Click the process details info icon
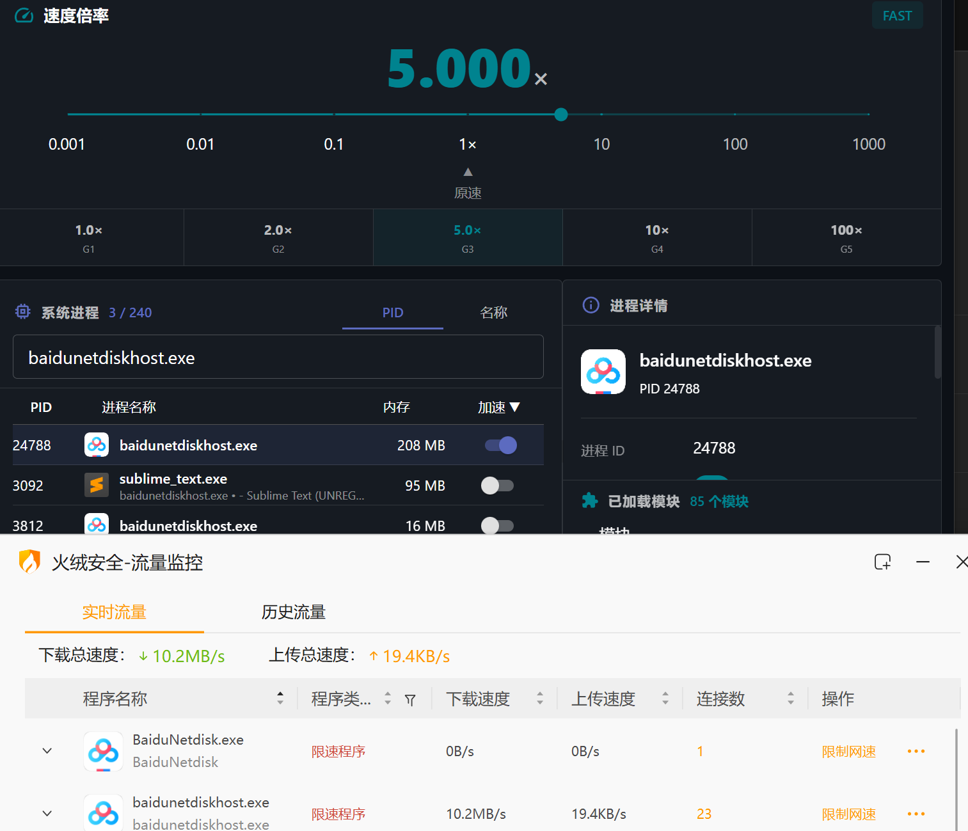 [x=591, y=305]
